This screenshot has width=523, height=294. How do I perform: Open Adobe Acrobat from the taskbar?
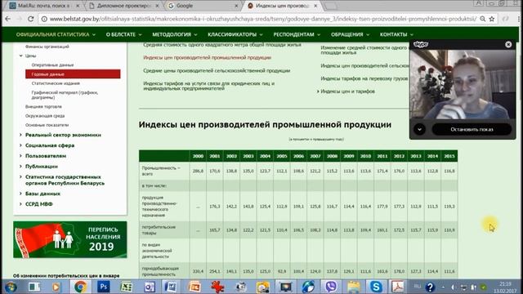point(398,287)
